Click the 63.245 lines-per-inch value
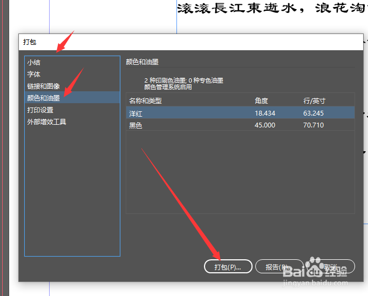 click(x=314, y=113)
